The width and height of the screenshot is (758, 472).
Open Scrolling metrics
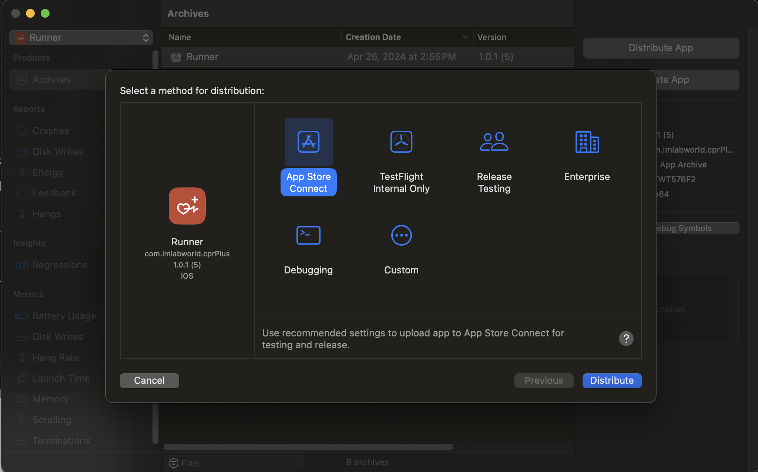[52, 420]
